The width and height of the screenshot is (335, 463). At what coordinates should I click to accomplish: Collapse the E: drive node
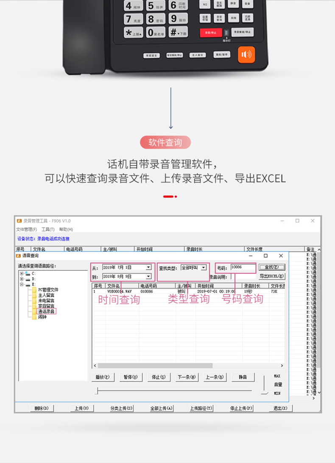(x=22, y=284)
